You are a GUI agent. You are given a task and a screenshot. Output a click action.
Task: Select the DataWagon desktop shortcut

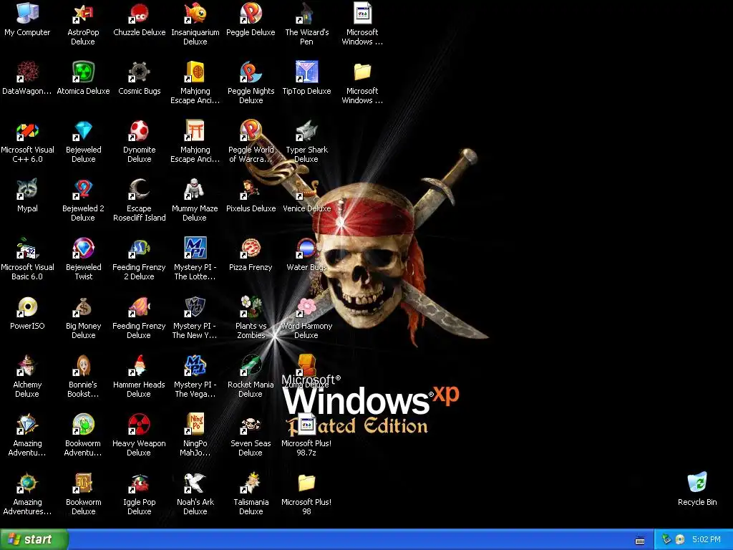27,72
